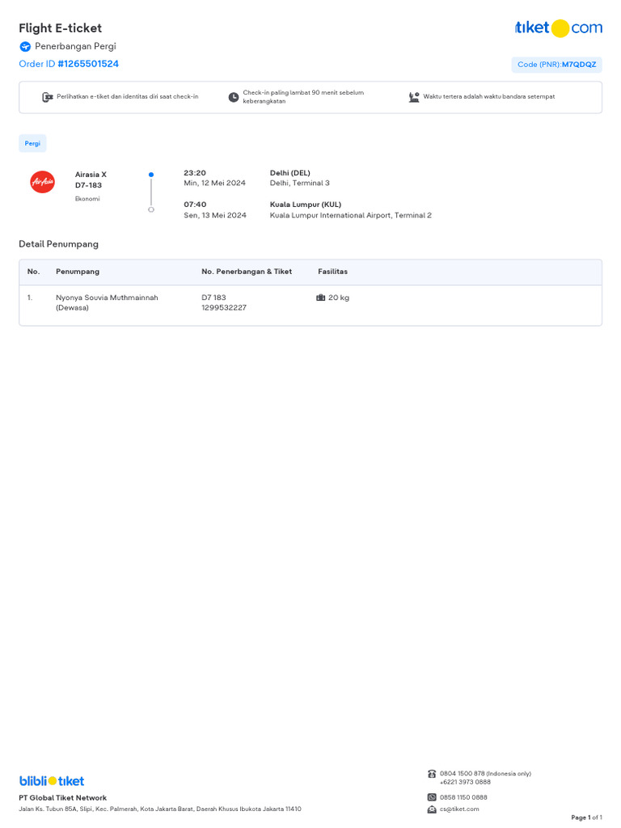Click the cs@tiket.com email address
Viewport: 621px width, 828px height.
pyautogui.click(x=459, y=809)
